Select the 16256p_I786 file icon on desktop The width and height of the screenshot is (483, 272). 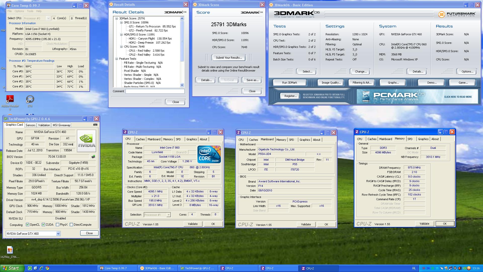10,252
